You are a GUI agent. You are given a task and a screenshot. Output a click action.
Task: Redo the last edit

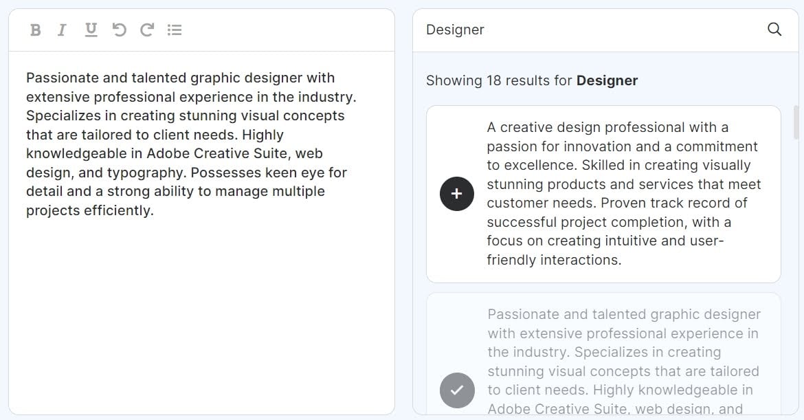coord(146,30)
